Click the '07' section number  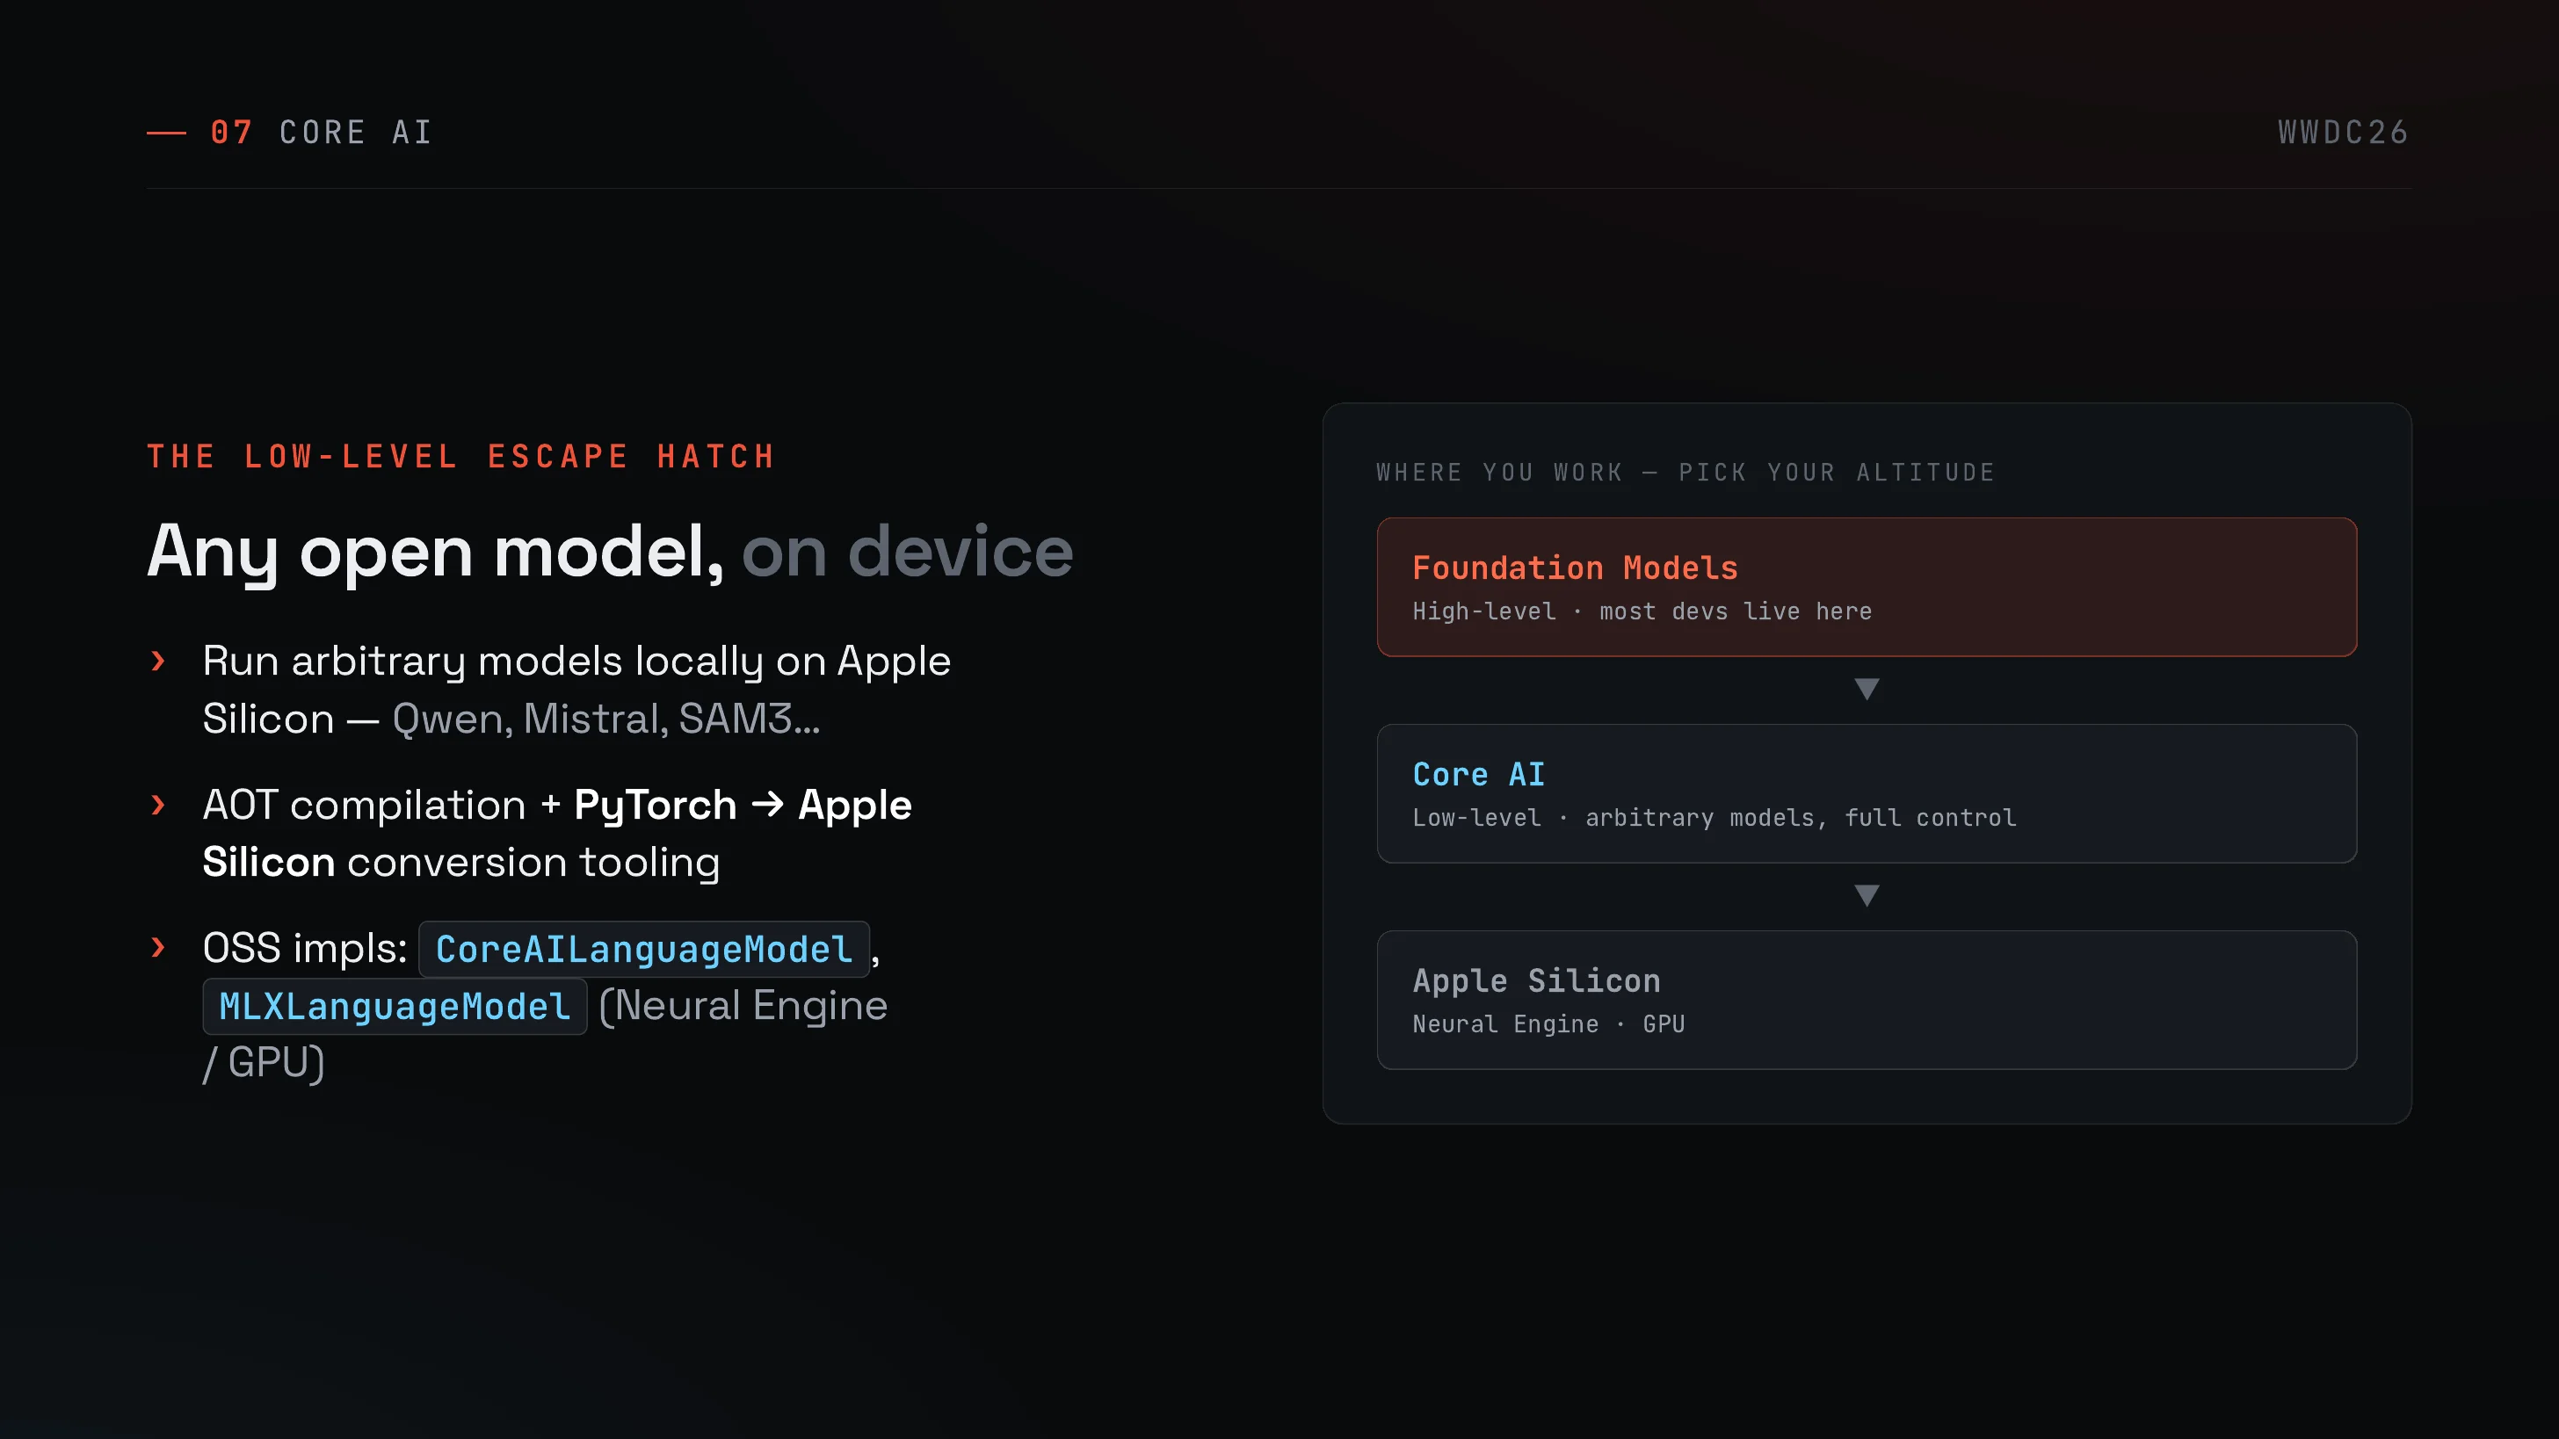point(231,132)
